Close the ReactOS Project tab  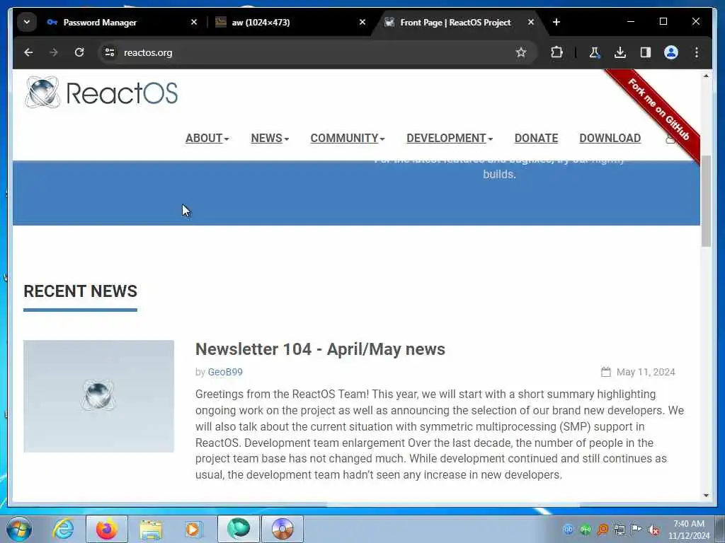click(x=531, y=22)
